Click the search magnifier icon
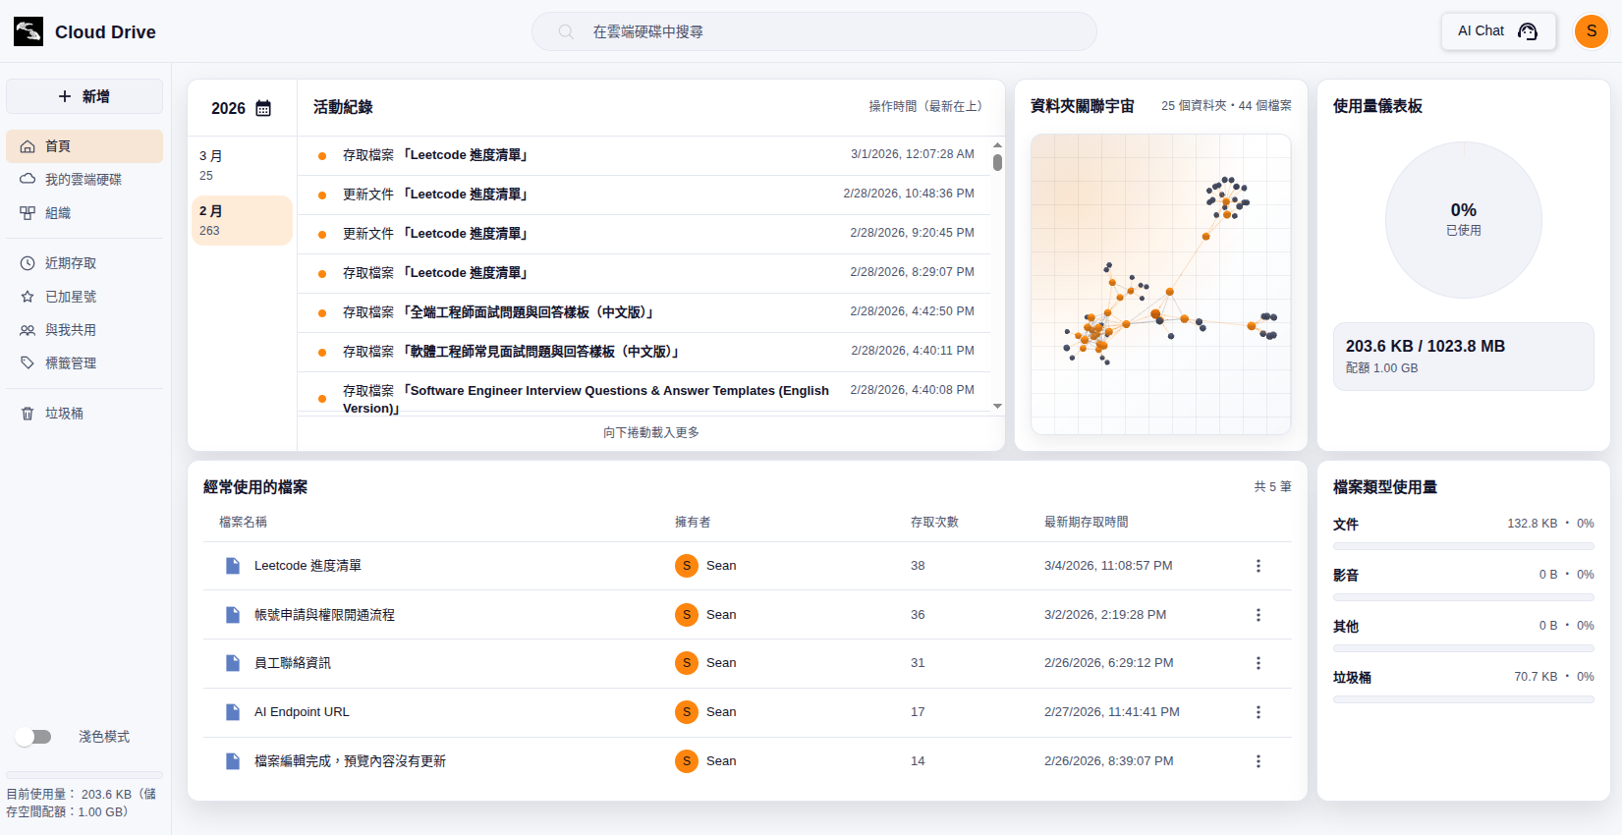Image resolution: width=1622 pixels, height=835 pixels. point(566,31)
